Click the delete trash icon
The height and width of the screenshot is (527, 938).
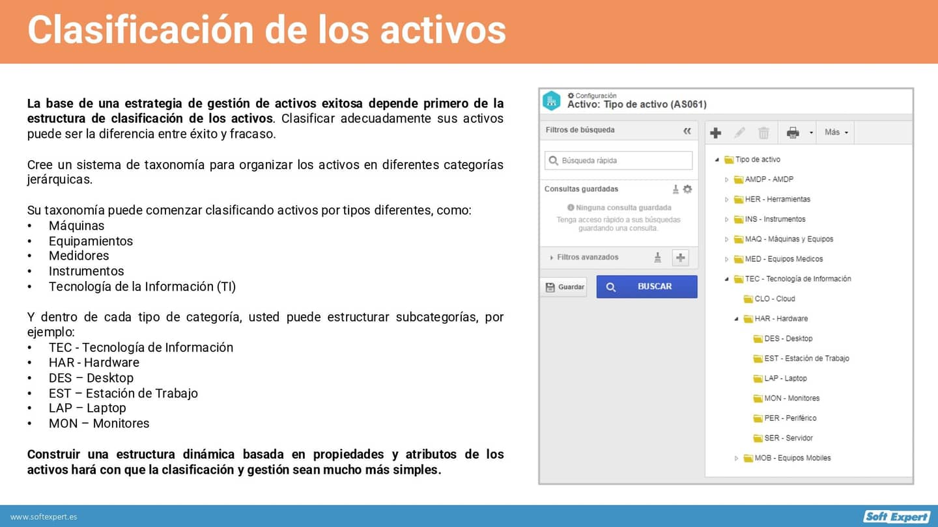point(763,133)
